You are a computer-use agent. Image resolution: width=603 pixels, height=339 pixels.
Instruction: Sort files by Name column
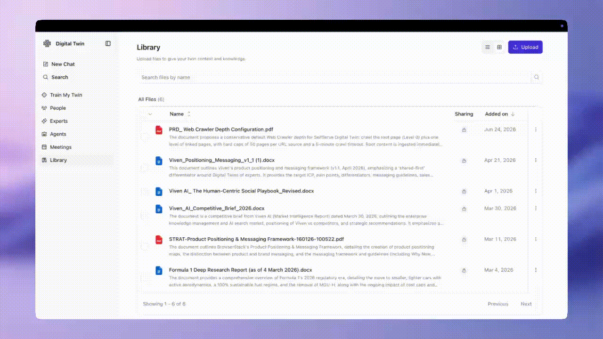(180, 114)
